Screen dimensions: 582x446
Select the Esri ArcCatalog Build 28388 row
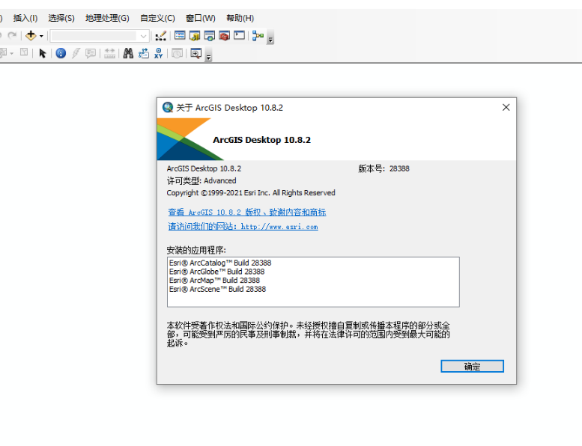pos(220,263)
